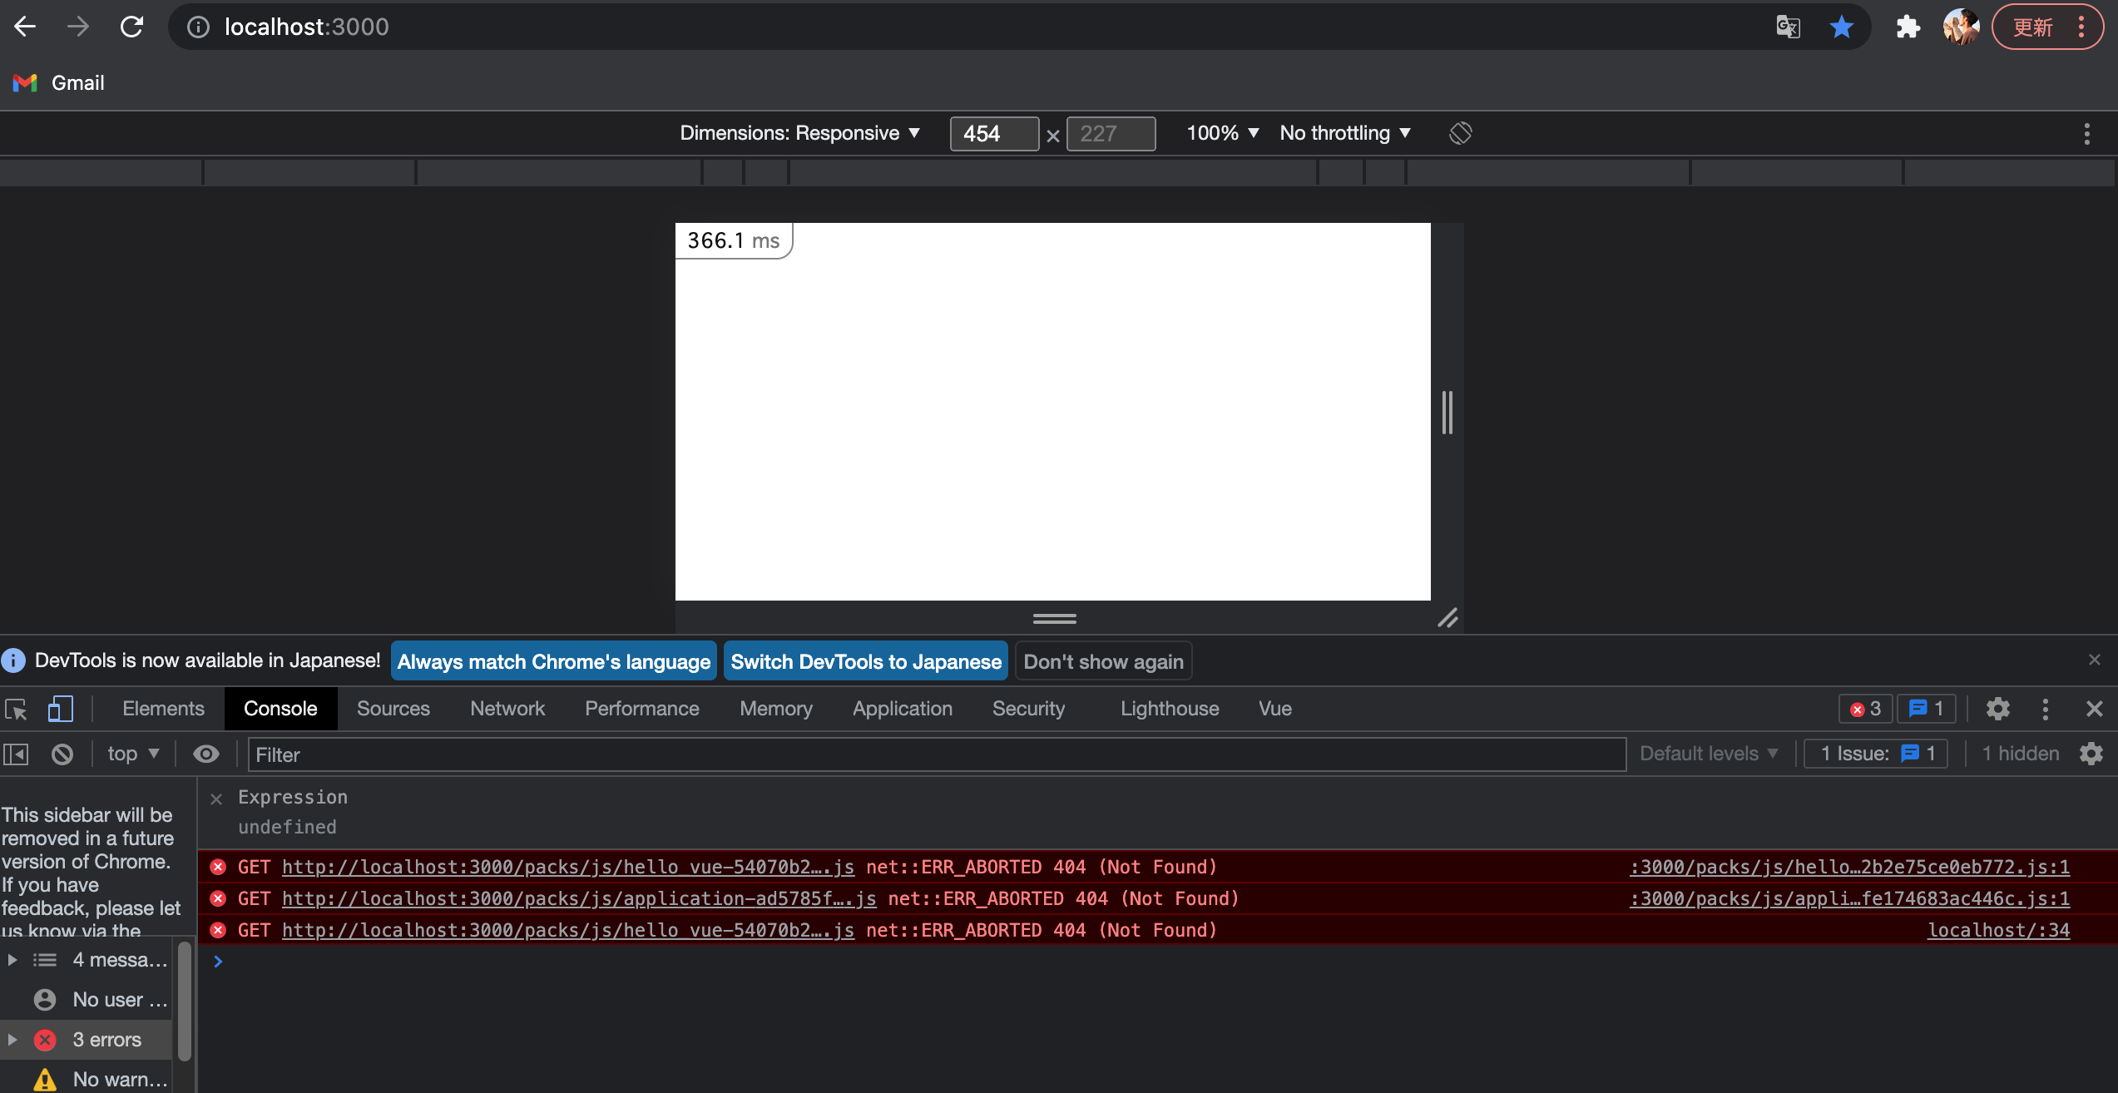Go back in the browser
This screenshot has width=2118, height=1093.
(x=25, y=27)
